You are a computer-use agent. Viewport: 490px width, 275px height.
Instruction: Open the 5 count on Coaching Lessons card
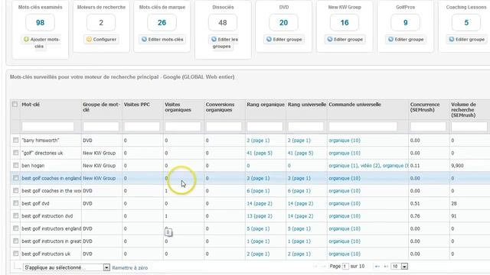coord(466,22)
